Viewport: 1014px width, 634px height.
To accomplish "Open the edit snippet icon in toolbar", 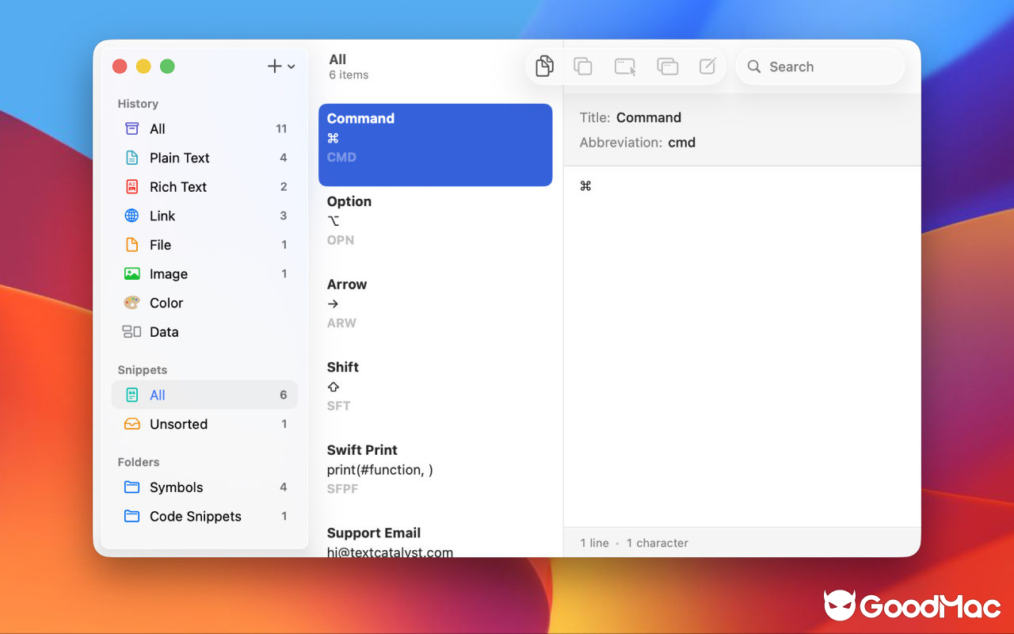I will point(707,66).
